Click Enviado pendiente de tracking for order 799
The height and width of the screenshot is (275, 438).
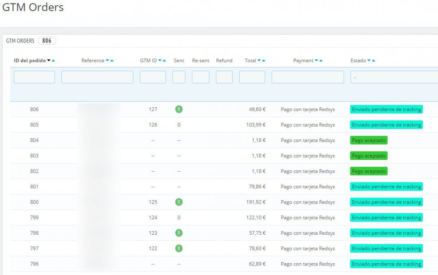tap(386, 218)
